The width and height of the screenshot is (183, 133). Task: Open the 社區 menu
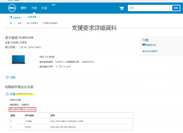coord(44,8)
